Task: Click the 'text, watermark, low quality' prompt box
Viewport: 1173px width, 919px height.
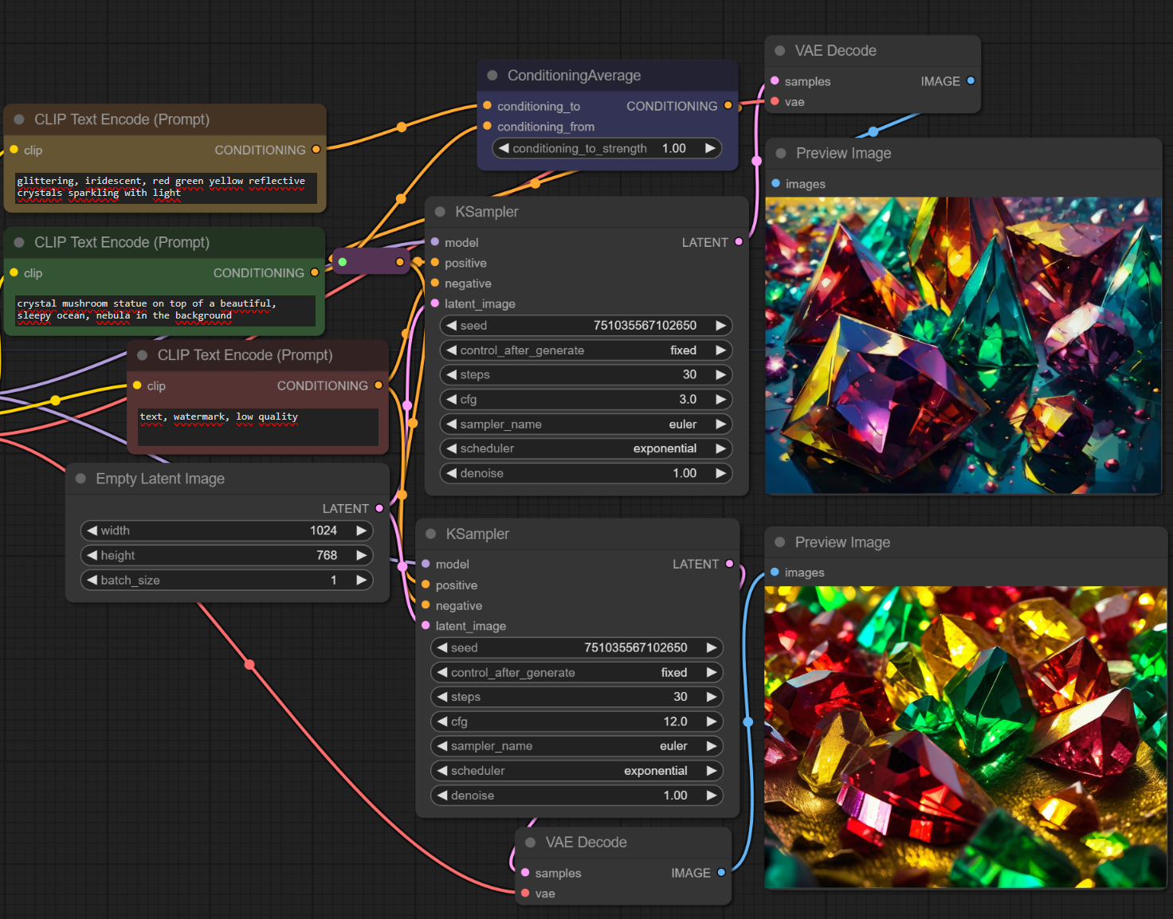Action: click(x=258, y=427)
